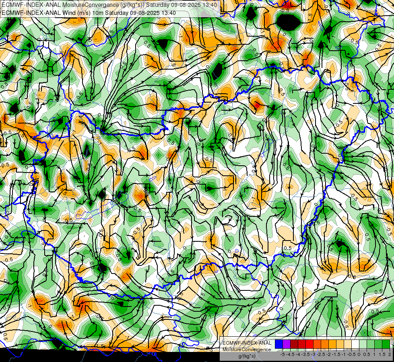Screen dimensions: 394x362
Task: Select the pale peach swatch between -1 and -0.5
Action: tap(348, 344)
